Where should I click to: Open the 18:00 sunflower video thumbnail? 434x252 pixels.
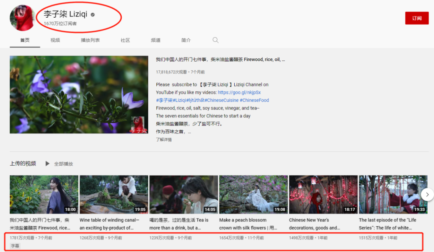tap(44, 195)
